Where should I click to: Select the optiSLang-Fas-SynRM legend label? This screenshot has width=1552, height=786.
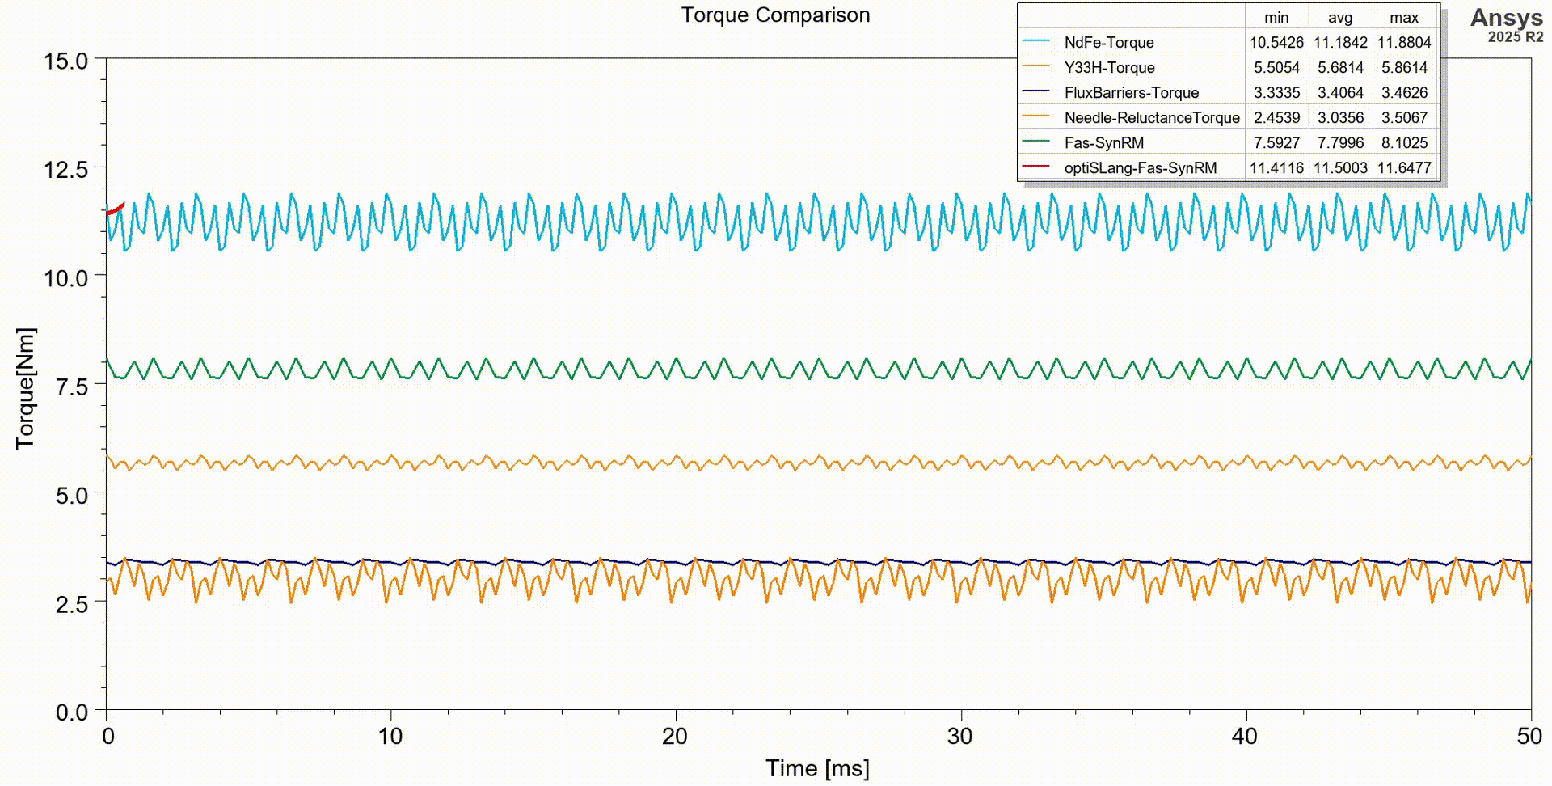coord(1140,167)
